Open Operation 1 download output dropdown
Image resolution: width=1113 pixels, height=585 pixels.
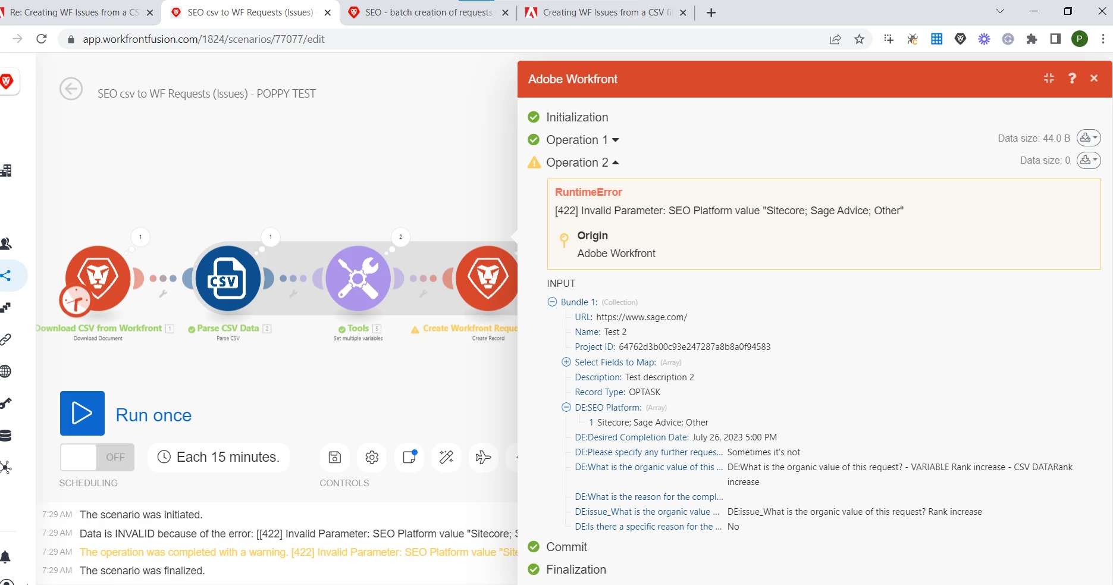(x=1089, y=138)
